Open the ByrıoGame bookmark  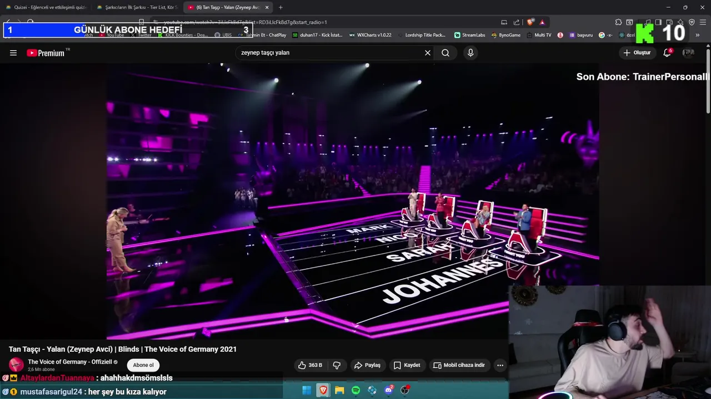pos(506,35)
